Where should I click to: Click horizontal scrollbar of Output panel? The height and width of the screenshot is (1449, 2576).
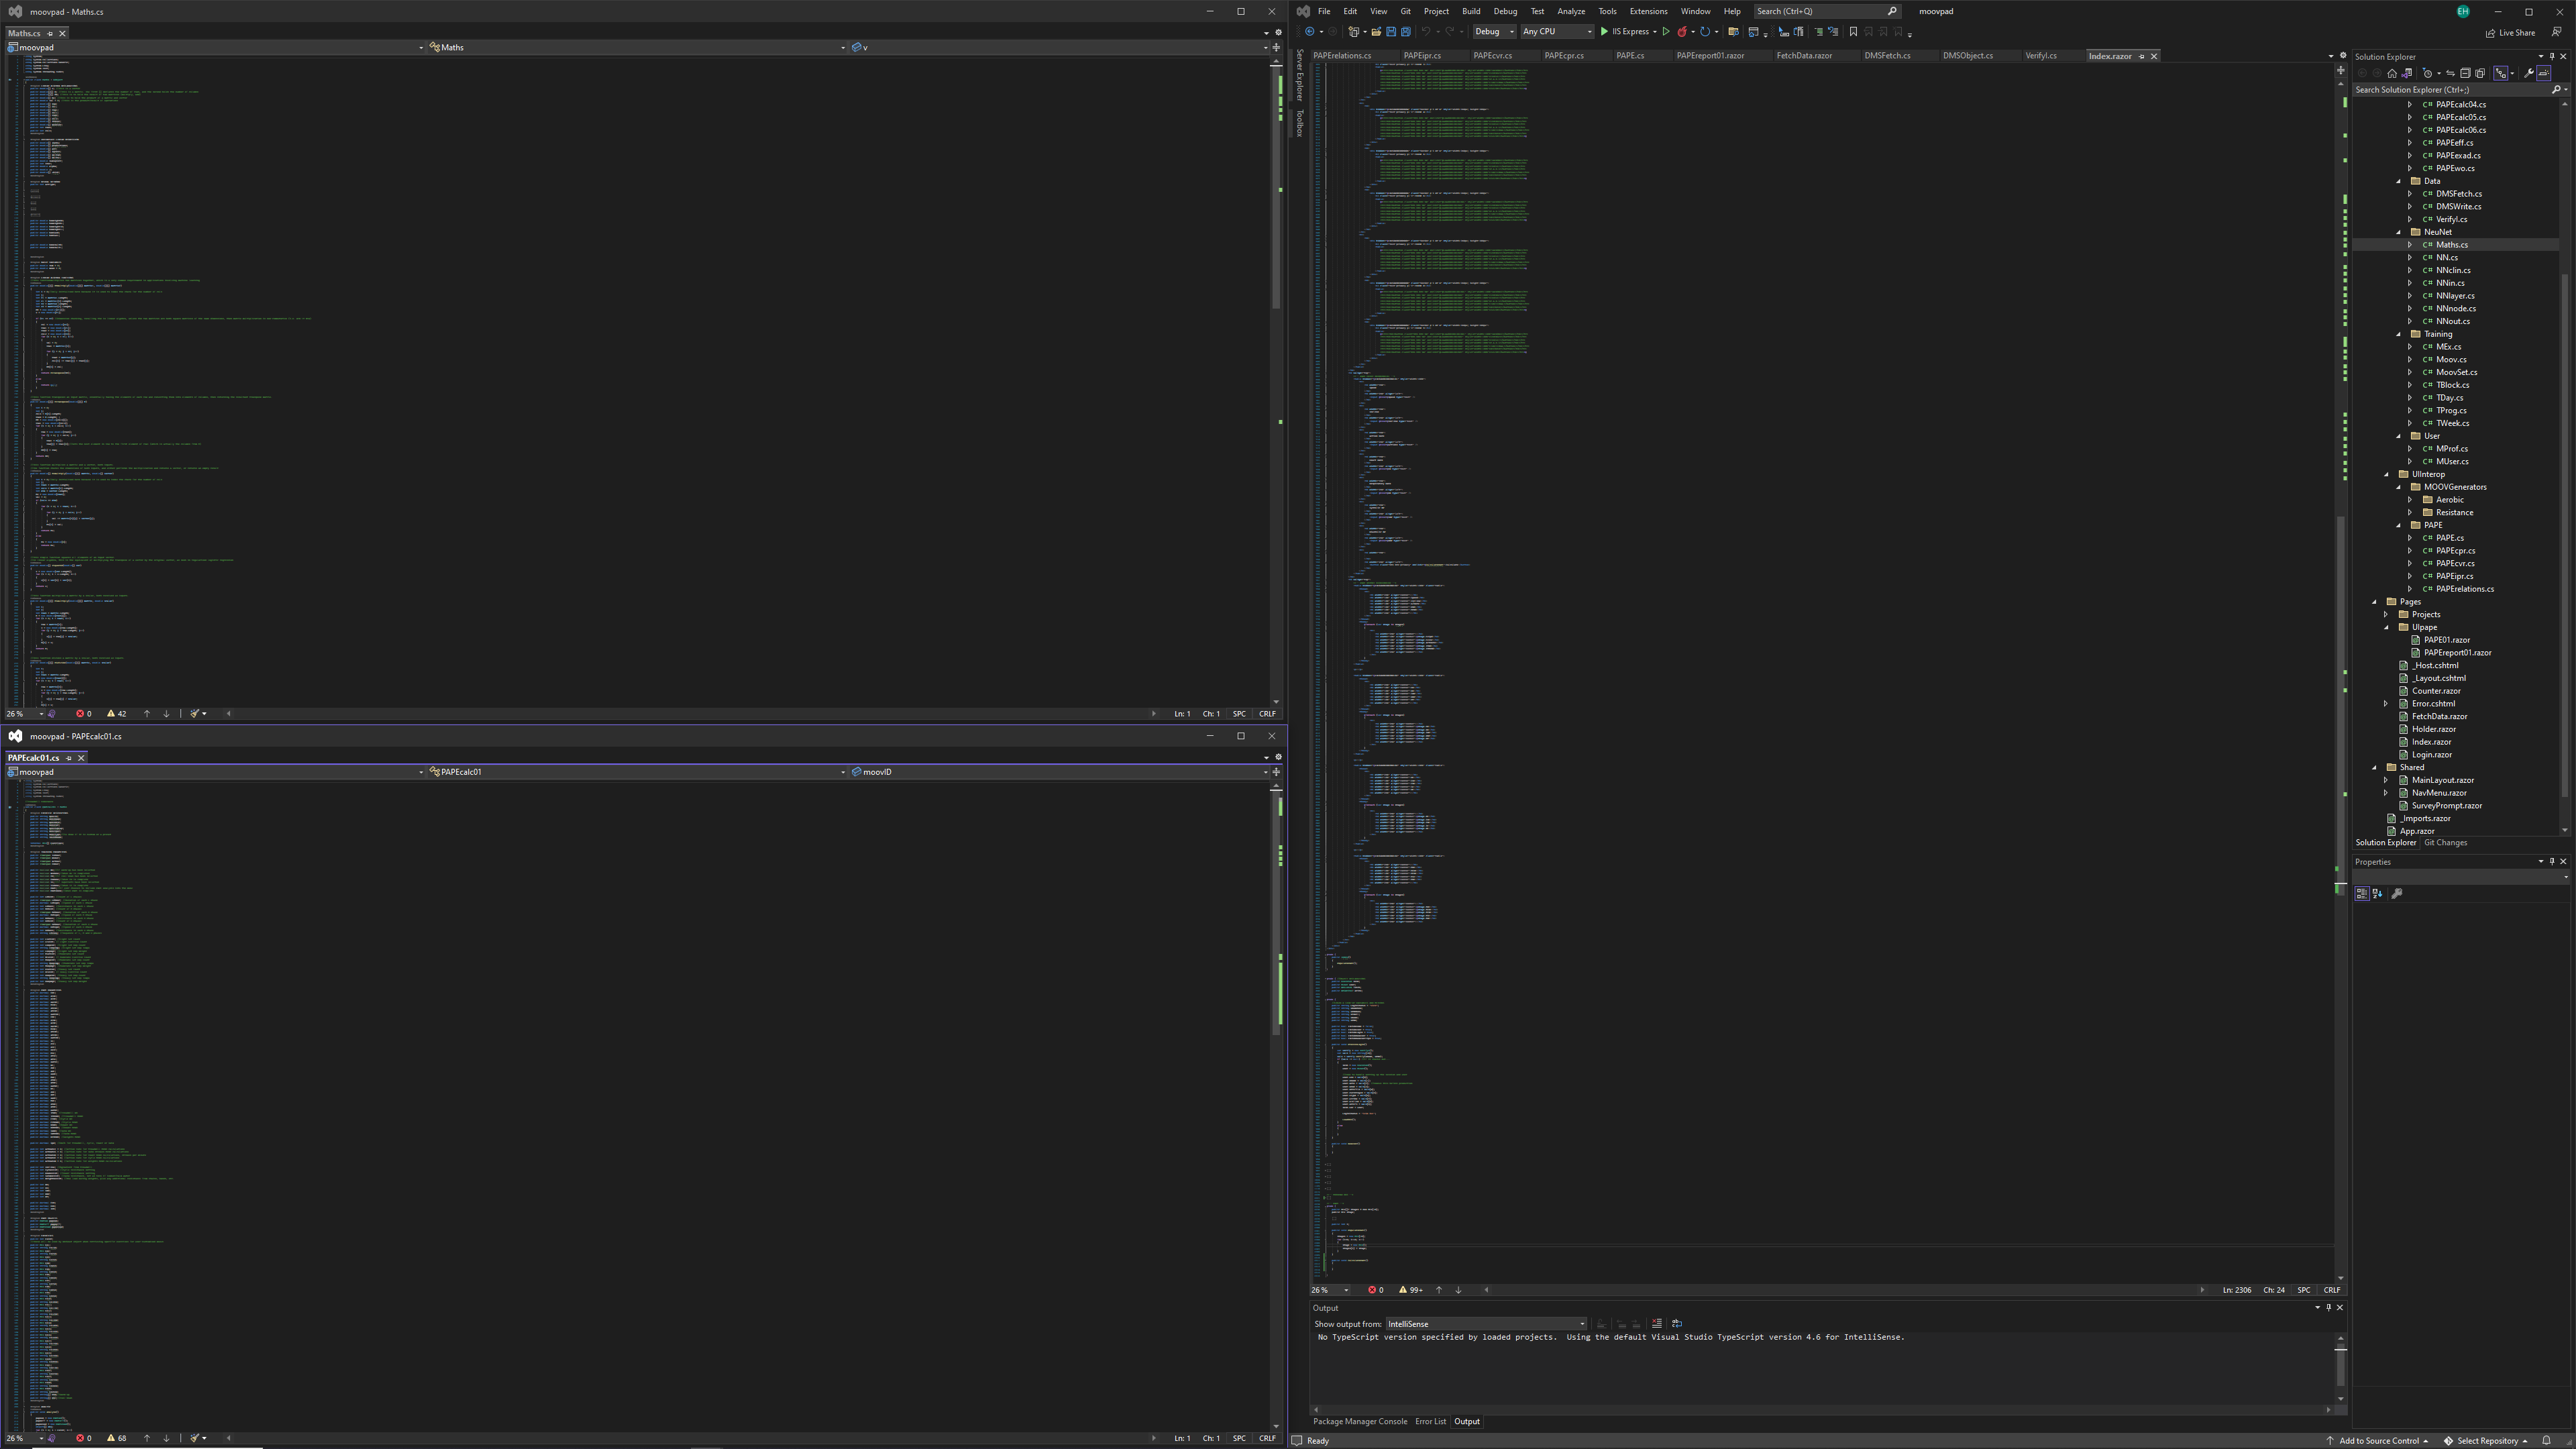coord(1822,1410)
